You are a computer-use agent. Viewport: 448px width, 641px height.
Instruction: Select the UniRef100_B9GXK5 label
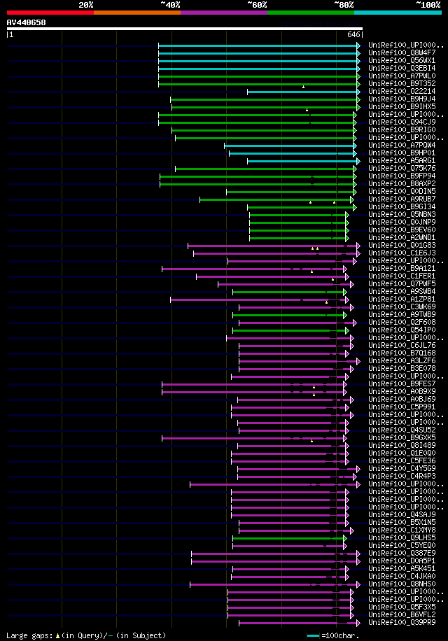(402, 438)
